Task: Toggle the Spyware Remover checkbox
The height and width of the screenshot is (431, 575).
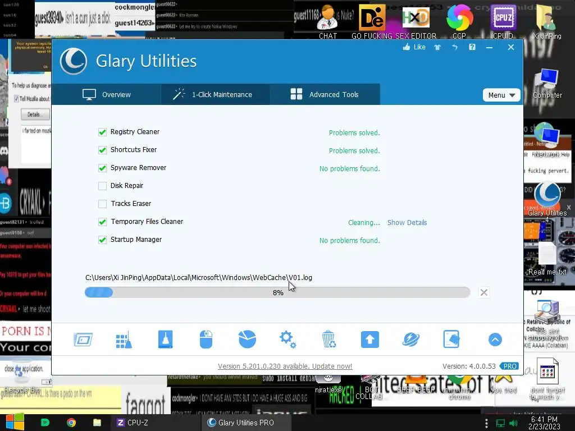Action: (102, 168)
